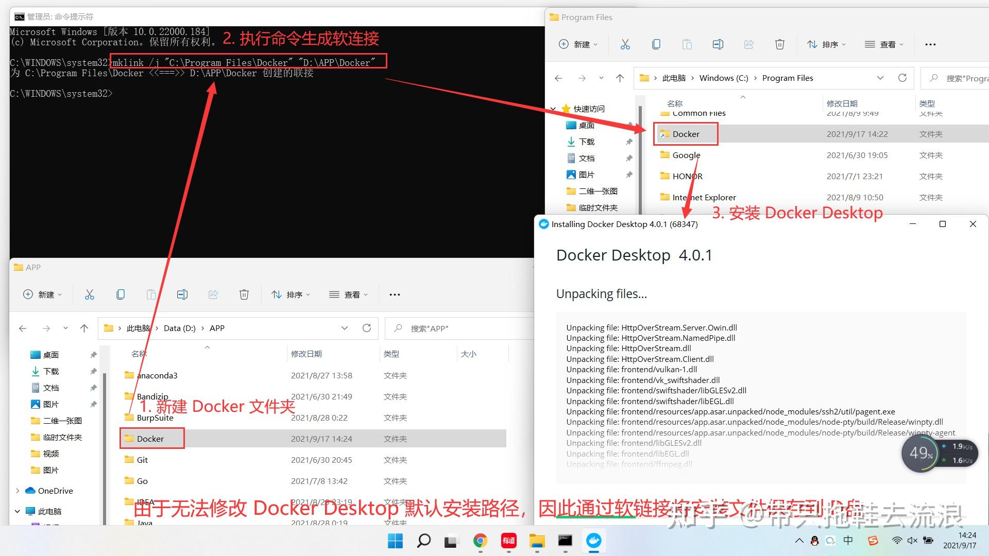Viewport: 989px width, 556px height.
Task: Expand address bar history in APP window
Action: tap(345, 328)
